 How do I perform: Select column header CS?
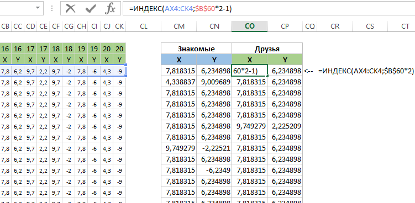pos(370,26)
